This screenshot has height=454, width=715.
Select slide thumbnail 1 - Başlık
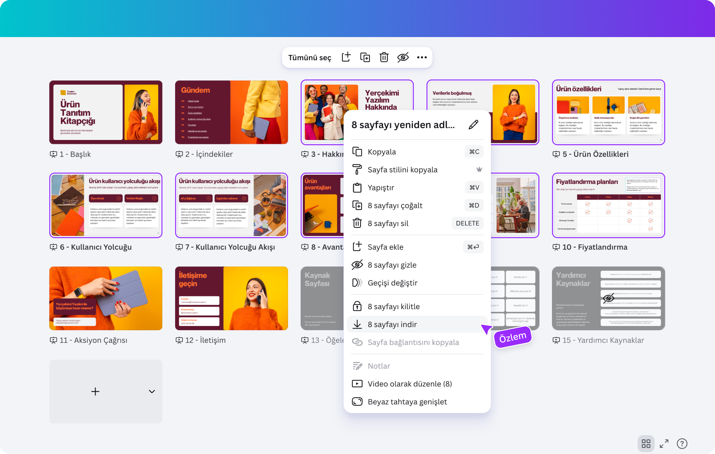106,112
